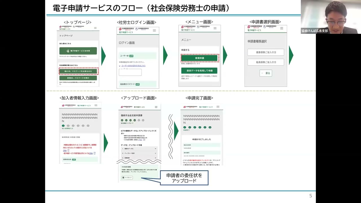
Task: Click 傷病手当金支給申請書 title text
Action: (131, 116)
